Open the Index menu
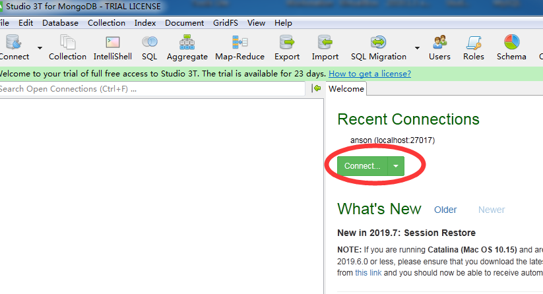543x294 pixels. 145,23
